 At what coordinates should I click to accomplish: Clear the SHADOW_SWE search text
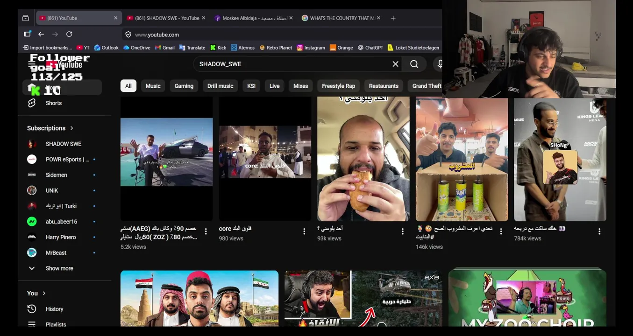395,64
